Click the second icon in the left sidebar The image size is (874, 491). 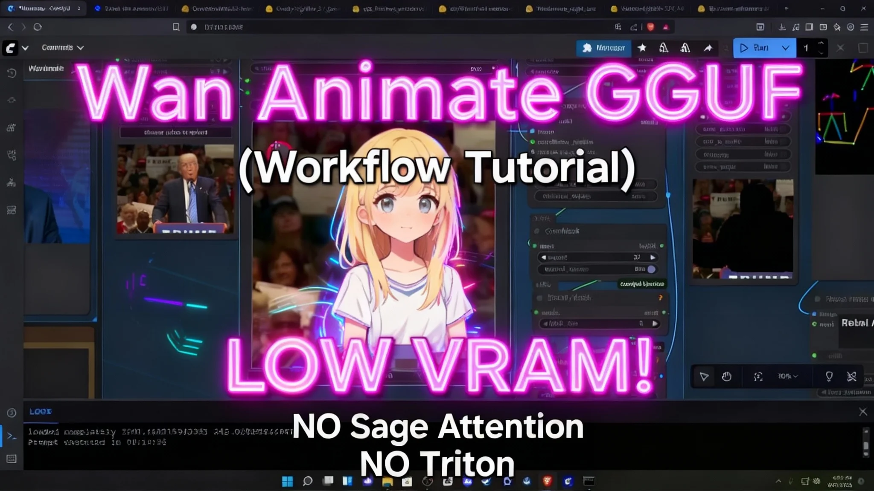click(x=12, y=100)
